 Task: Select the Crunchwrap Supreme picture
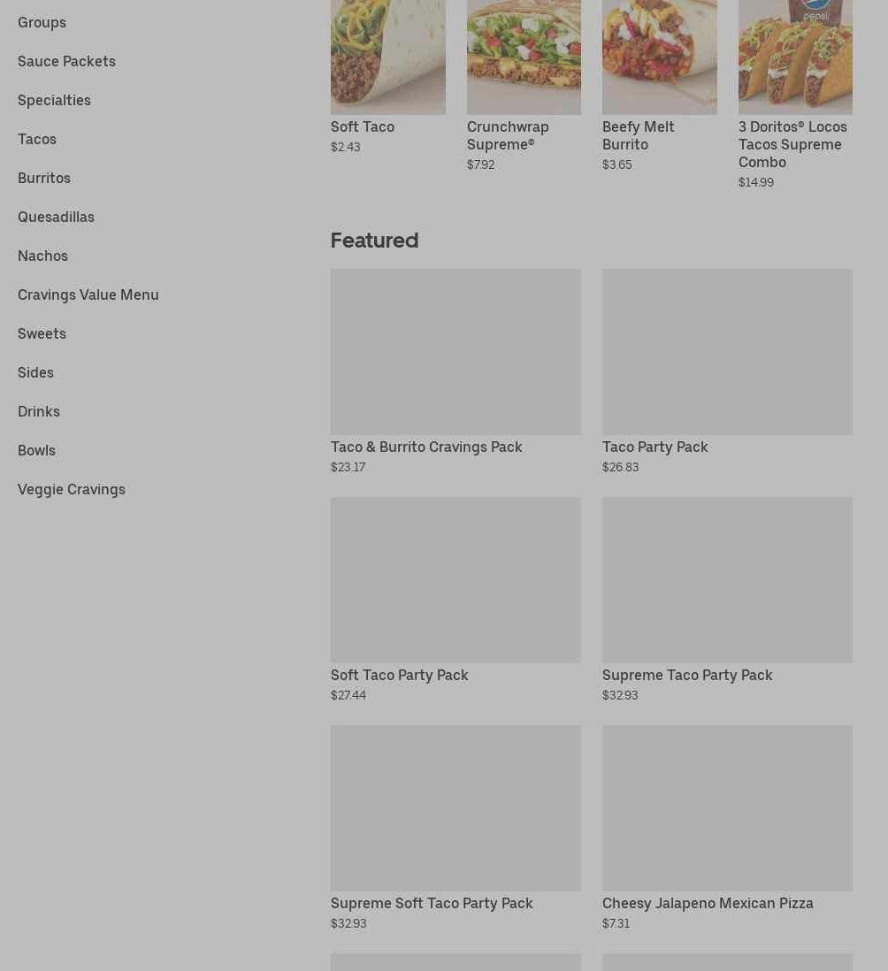[524, 57]
